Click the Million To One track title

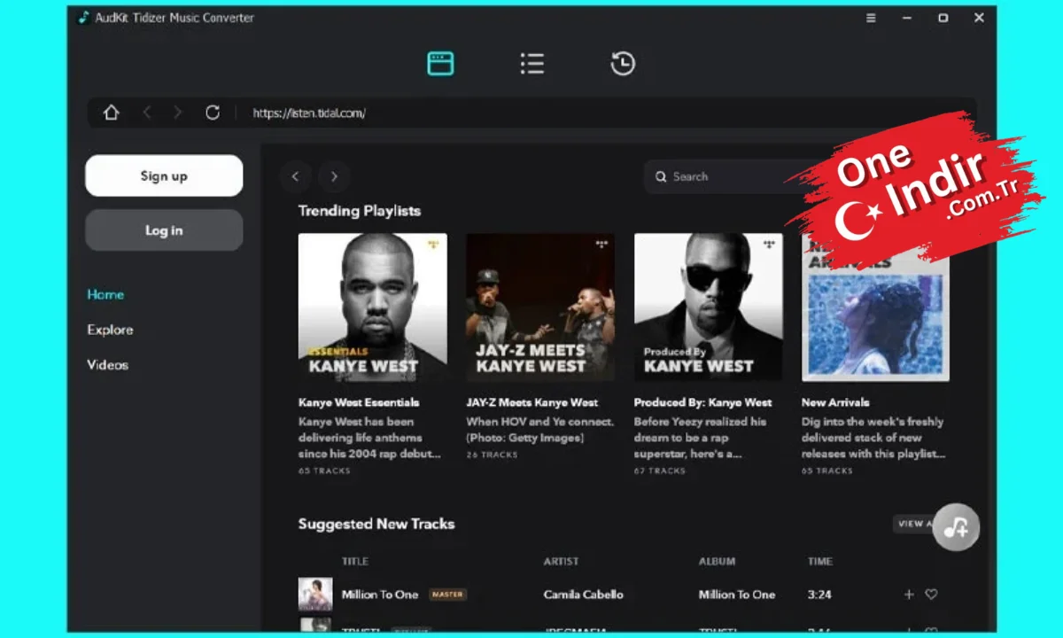(x=380, y=595)
